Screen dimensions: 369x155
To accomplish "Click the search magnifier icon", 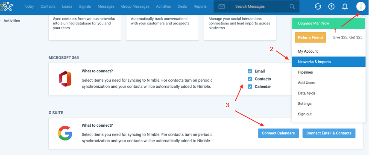I will (292, 6).
